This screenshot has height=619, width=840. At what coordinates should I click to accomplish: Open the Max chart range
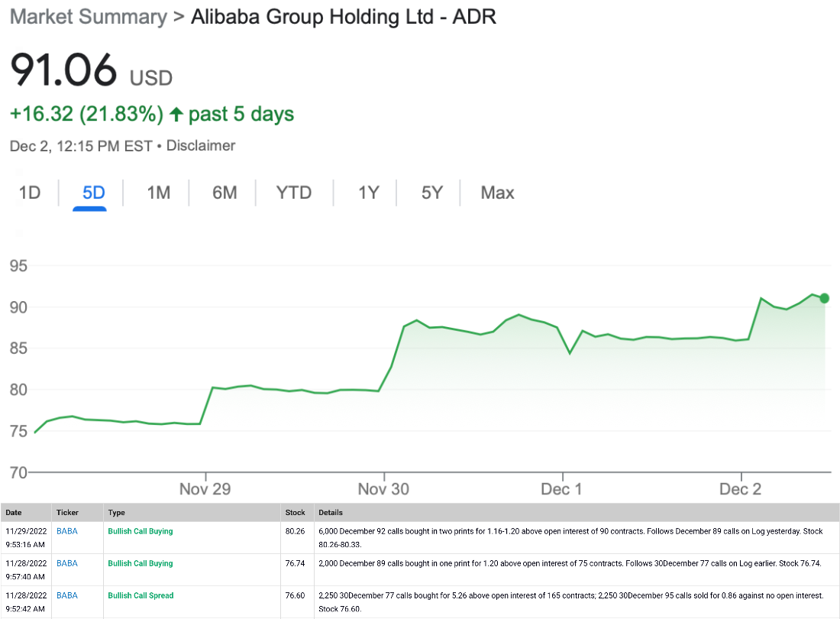coord(497,193)
